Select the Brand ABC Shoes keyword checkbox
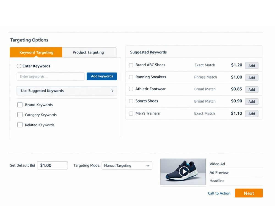Screen dimensions: 275x206 coord(131,65)
